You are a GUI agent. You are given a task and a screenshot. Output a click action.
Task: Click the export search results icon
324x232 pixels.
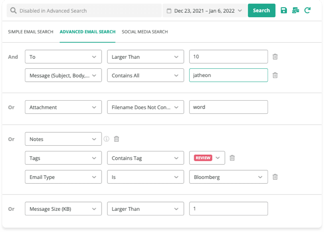pos(296,10)
